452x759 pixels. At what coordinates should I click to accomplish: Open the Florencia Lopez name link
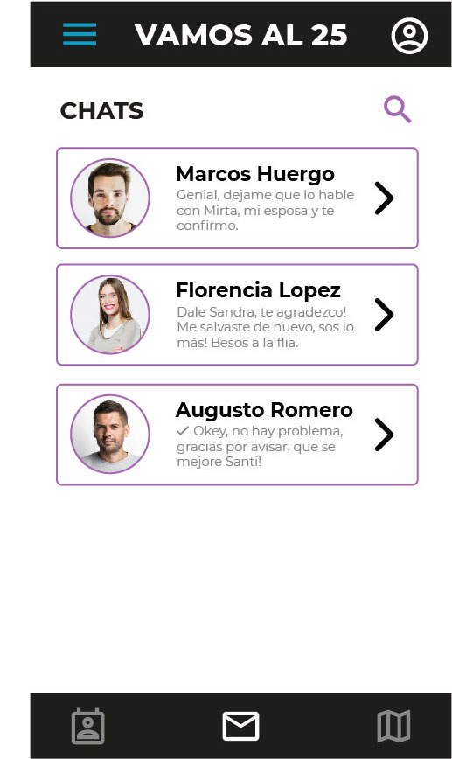tap(258, 290)
